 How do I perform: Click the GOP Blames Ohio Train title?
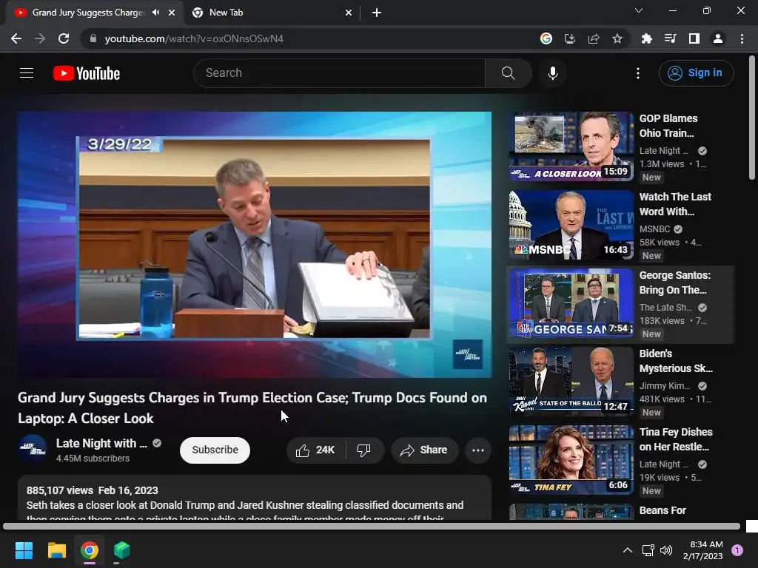pos(668,126)
